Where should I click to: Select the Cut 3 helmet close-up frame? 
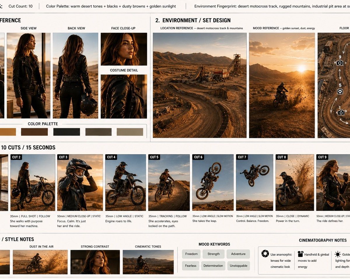point(80,183)
